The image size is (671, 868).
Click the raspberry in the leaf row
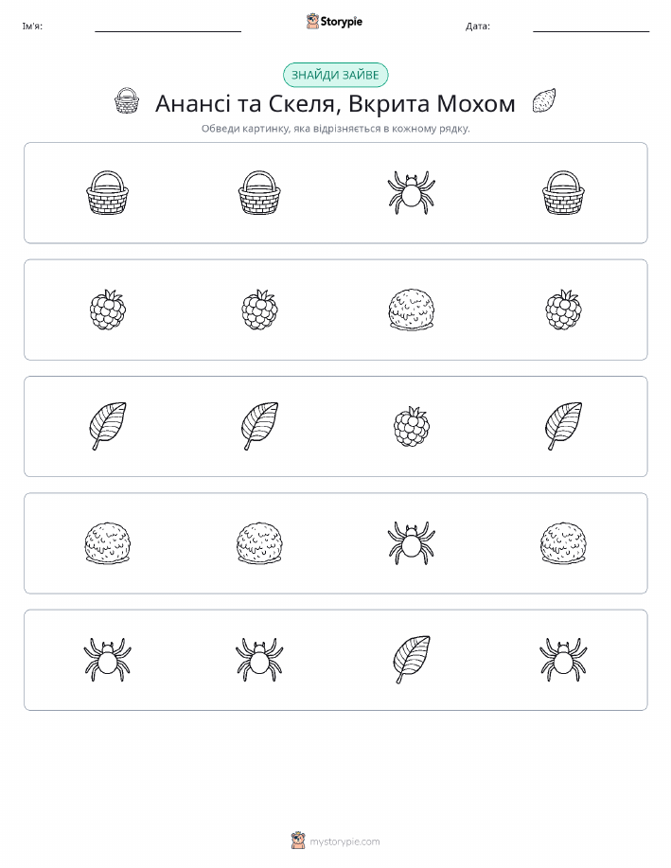[412, 426]
